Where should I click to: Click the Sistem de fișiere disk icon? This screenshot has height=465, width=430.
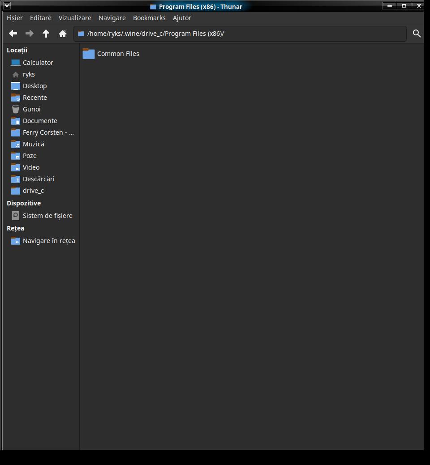point(15,216)
